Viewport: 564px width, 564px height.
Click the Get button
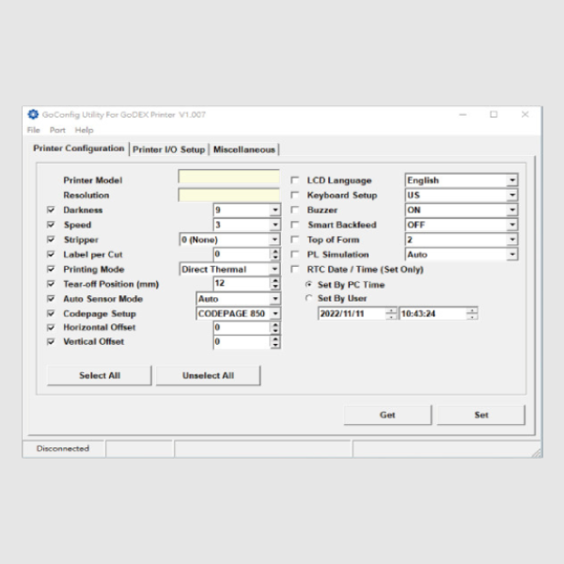387,415
